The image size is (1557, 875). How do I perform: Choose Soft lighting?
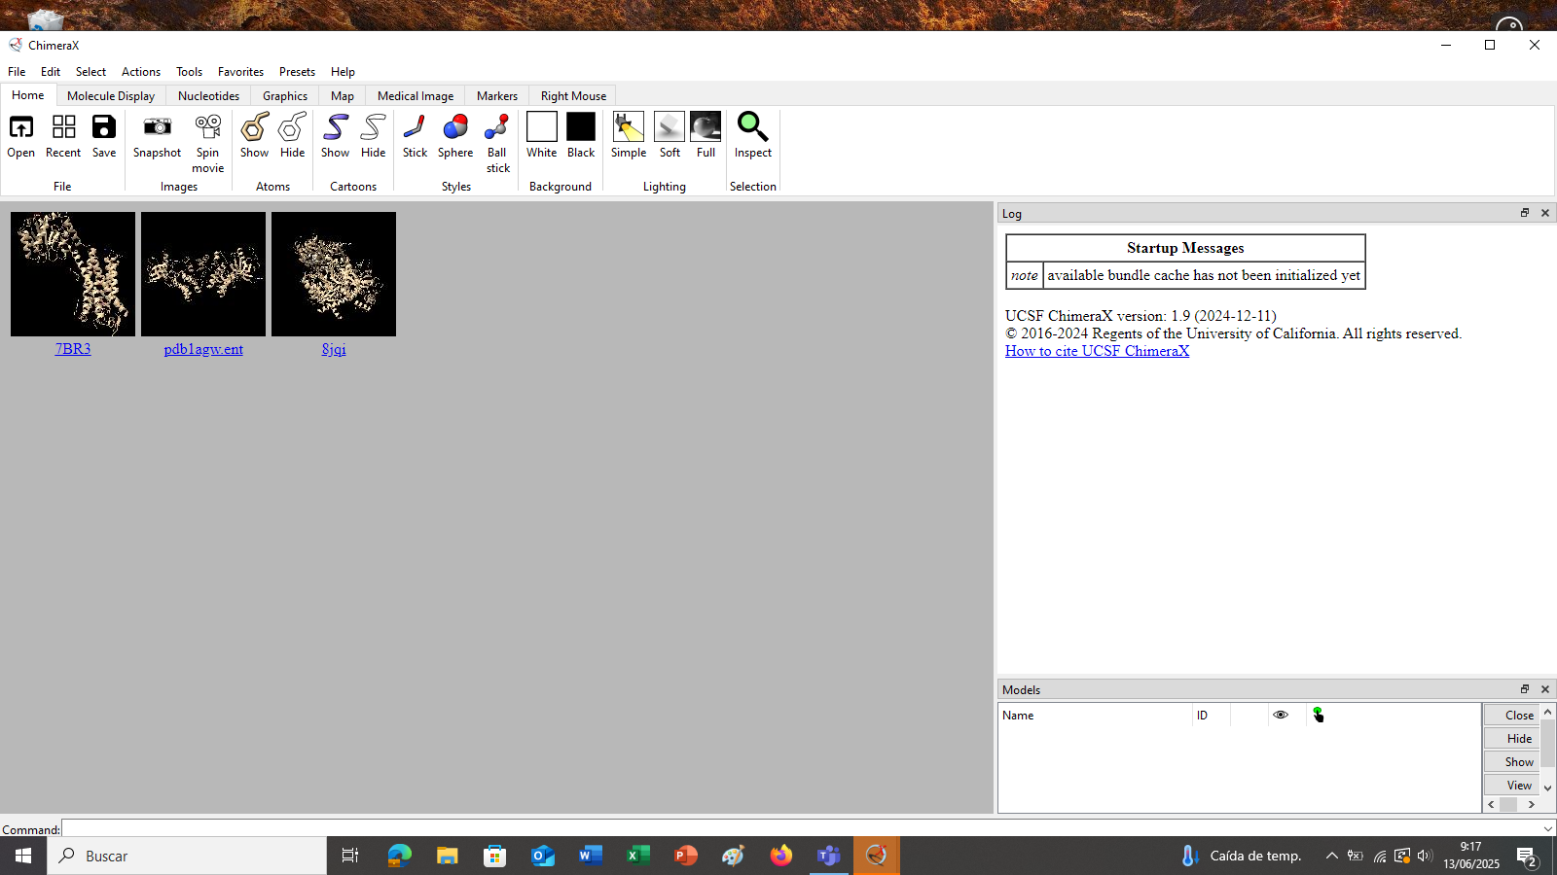(670, 136)
